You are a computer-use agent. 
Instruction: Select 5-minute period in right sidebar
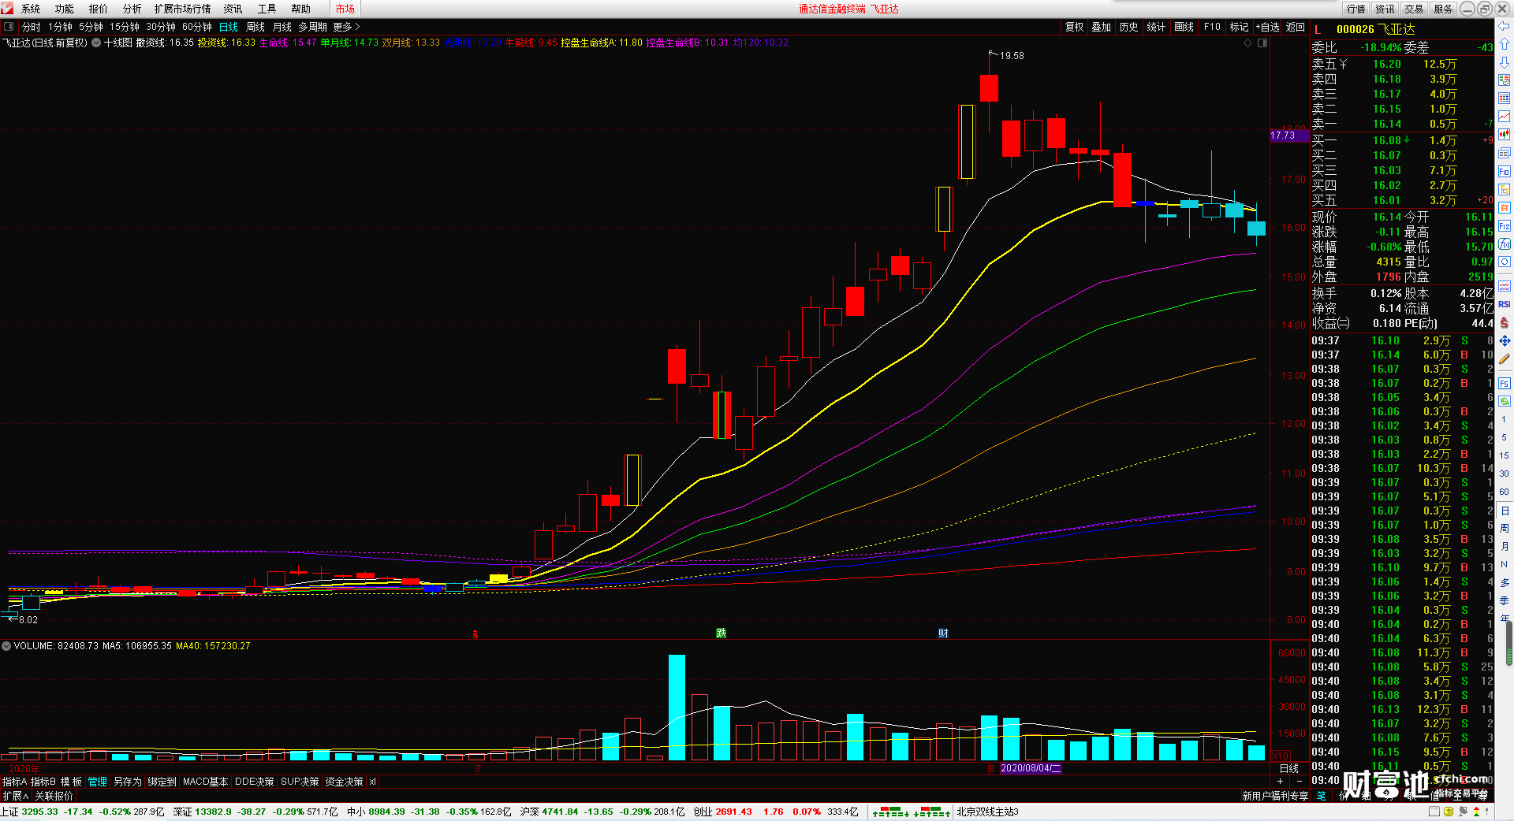click(1504, 437)
